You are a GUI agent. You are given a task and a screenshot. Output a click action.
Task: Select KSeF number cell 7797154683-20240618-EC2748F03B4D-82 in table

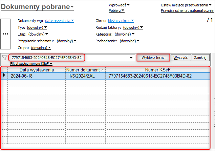[158, 76]
